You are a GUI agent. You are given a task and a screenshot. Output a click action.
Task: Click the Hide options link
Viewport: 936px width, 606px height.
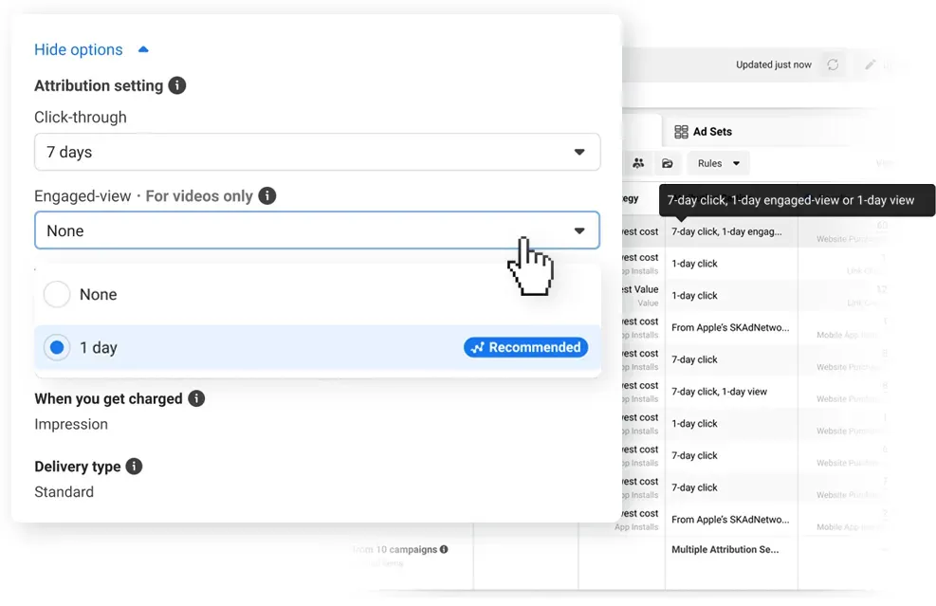pyautogui.click(x=79, y=49)
